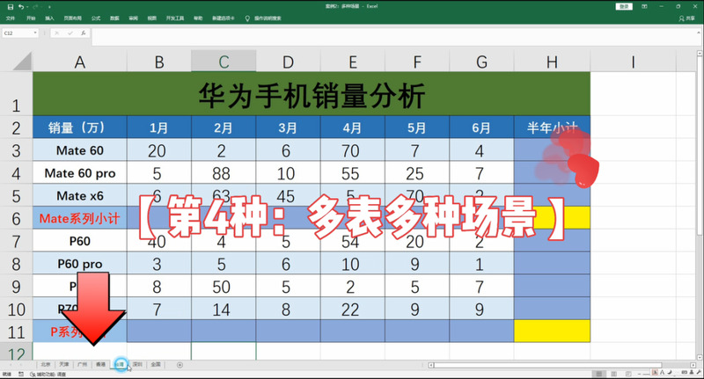Switch to Normal view icon
Screen dimensions: 704x379
click(598, 374)
